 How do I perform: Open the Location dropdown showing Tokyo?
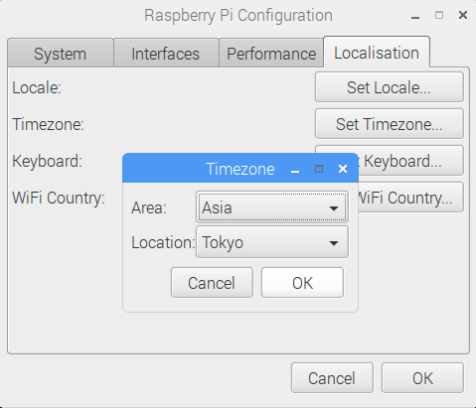272,242
